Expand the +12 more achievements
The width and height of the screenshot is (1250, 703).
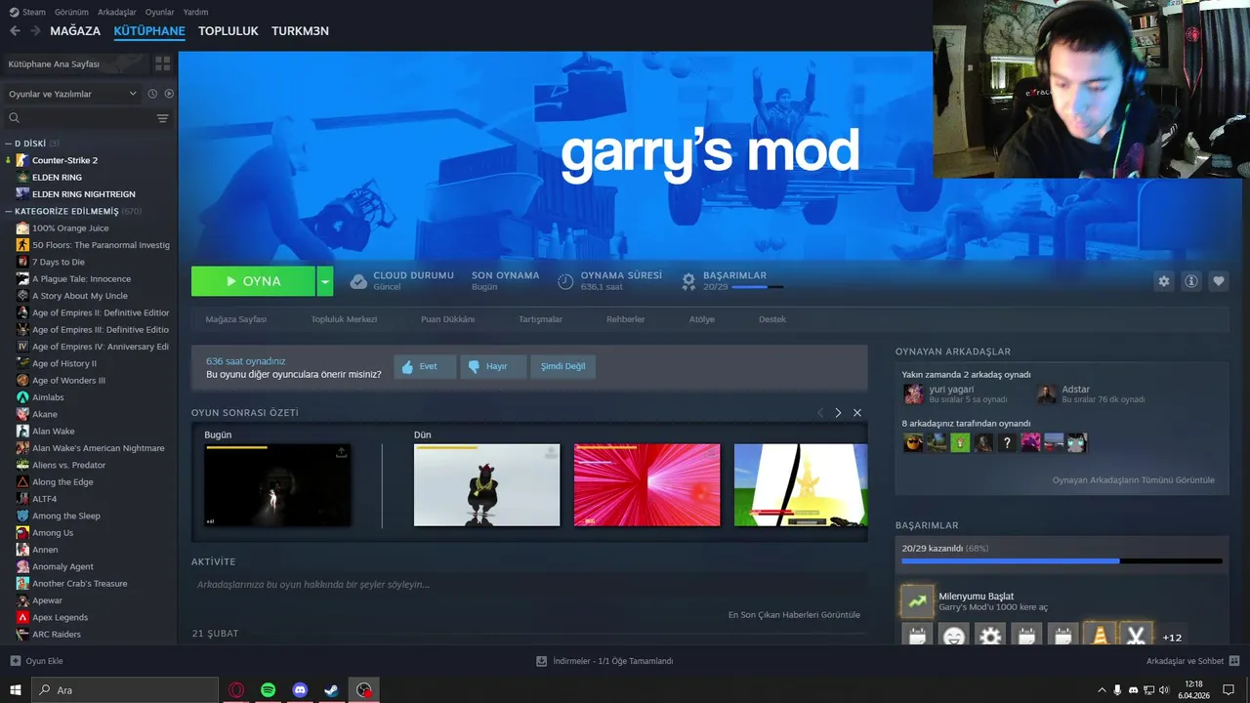(1172, 638)
